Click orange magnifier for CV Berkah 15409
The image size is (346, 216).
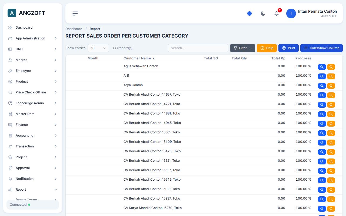[331, 143]
